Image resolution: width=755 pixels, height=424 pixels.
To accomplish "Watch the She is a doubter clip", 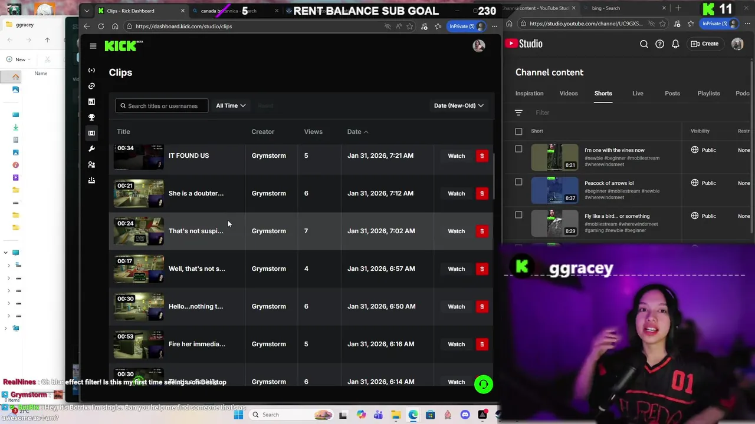I will [x=456, y=193].
